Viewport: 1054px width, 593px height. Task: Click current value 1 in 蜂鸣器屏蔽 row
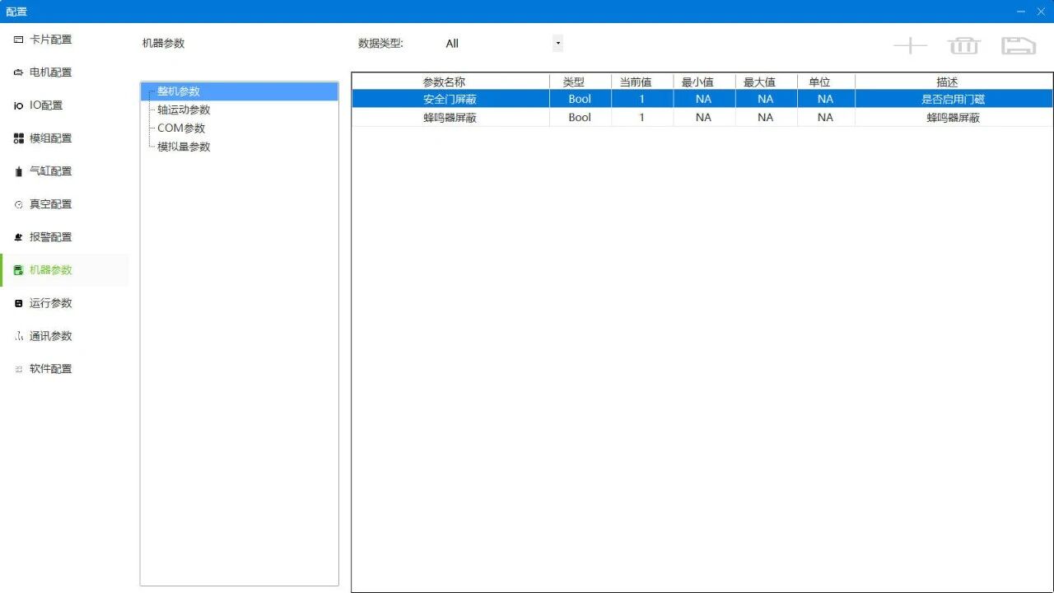[x=642, y=118]
